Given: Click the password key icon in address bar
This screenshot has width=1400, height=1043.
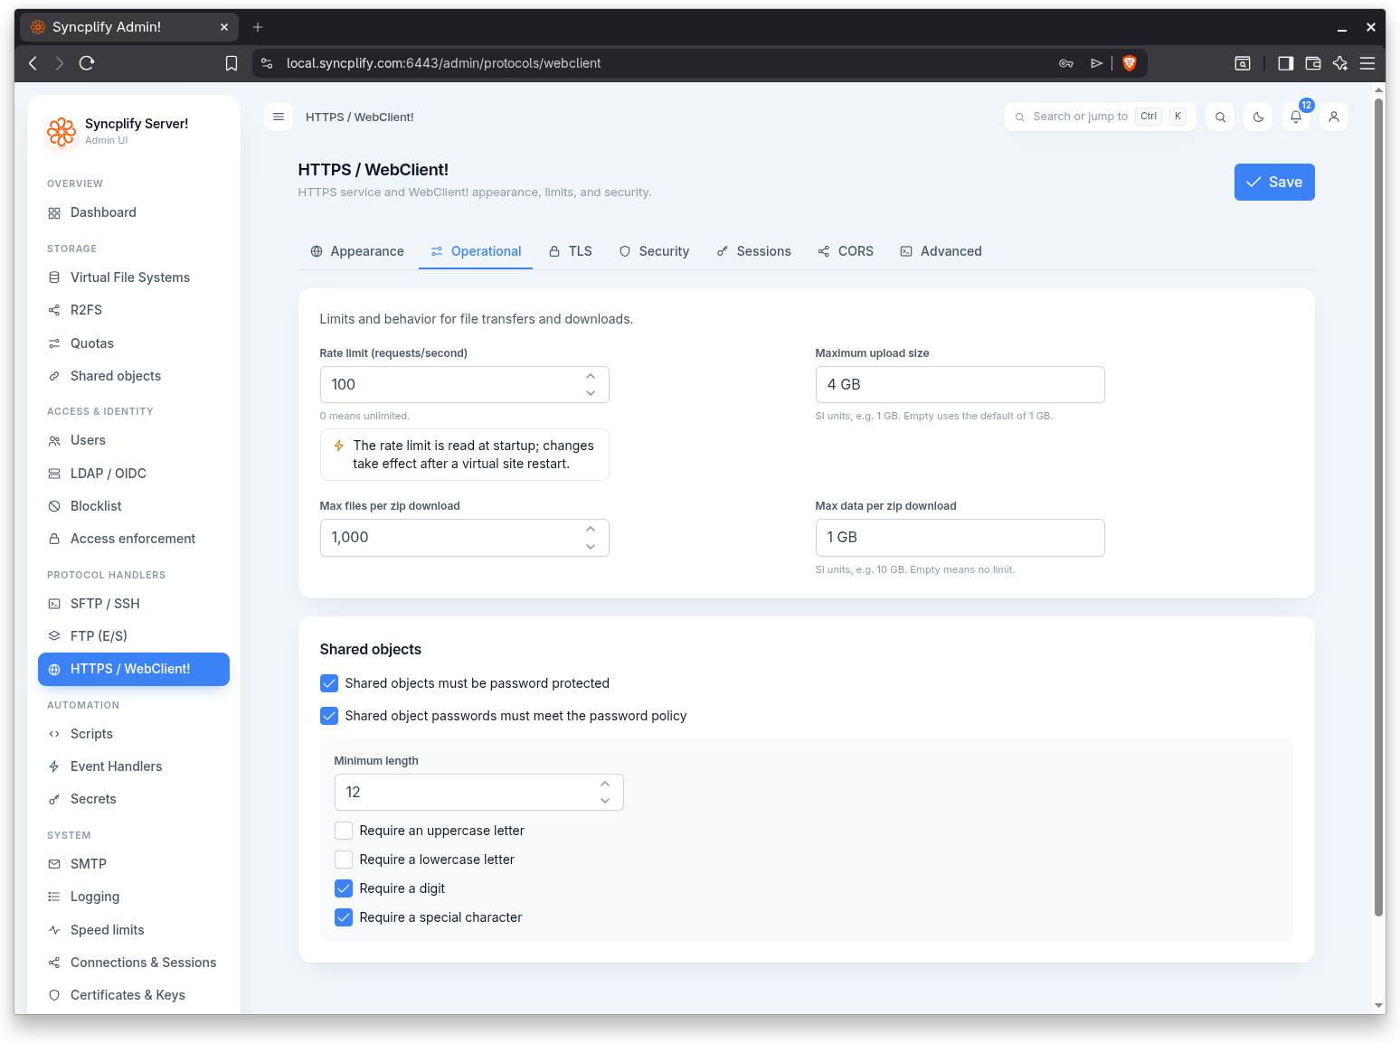Looking at the screenshot, I should [1066, 63].
